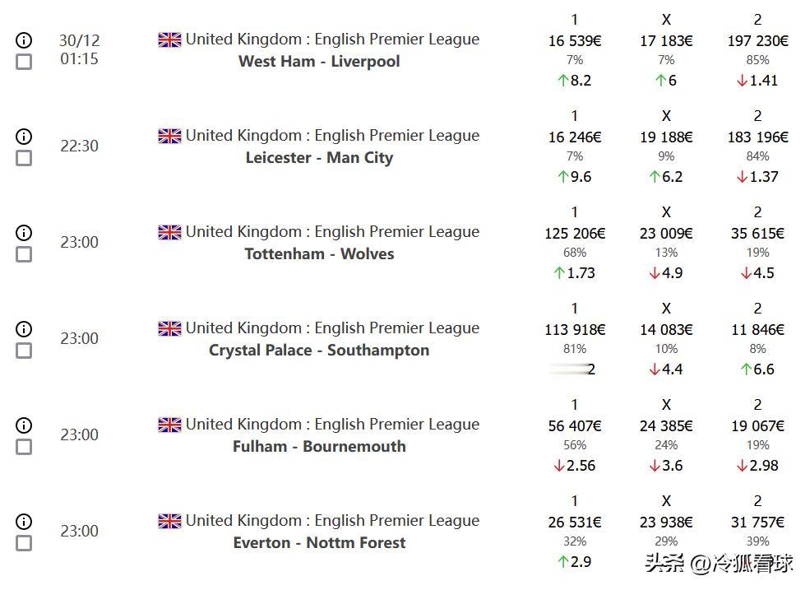Open info icon for Fulham - Bournemouth

coord(24,425)
